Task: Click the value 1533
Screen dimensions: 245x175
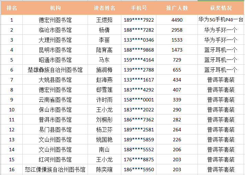Action: pyautogui.click(x=177, y=40)
